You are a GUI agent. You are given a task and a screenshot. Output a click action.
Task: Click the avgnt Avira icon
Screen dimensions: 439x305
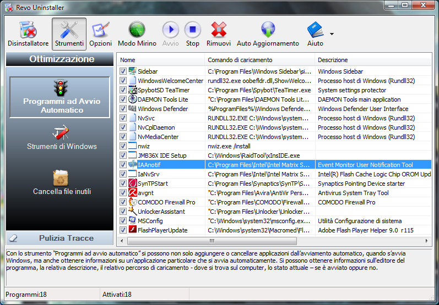tap(132, 192)
